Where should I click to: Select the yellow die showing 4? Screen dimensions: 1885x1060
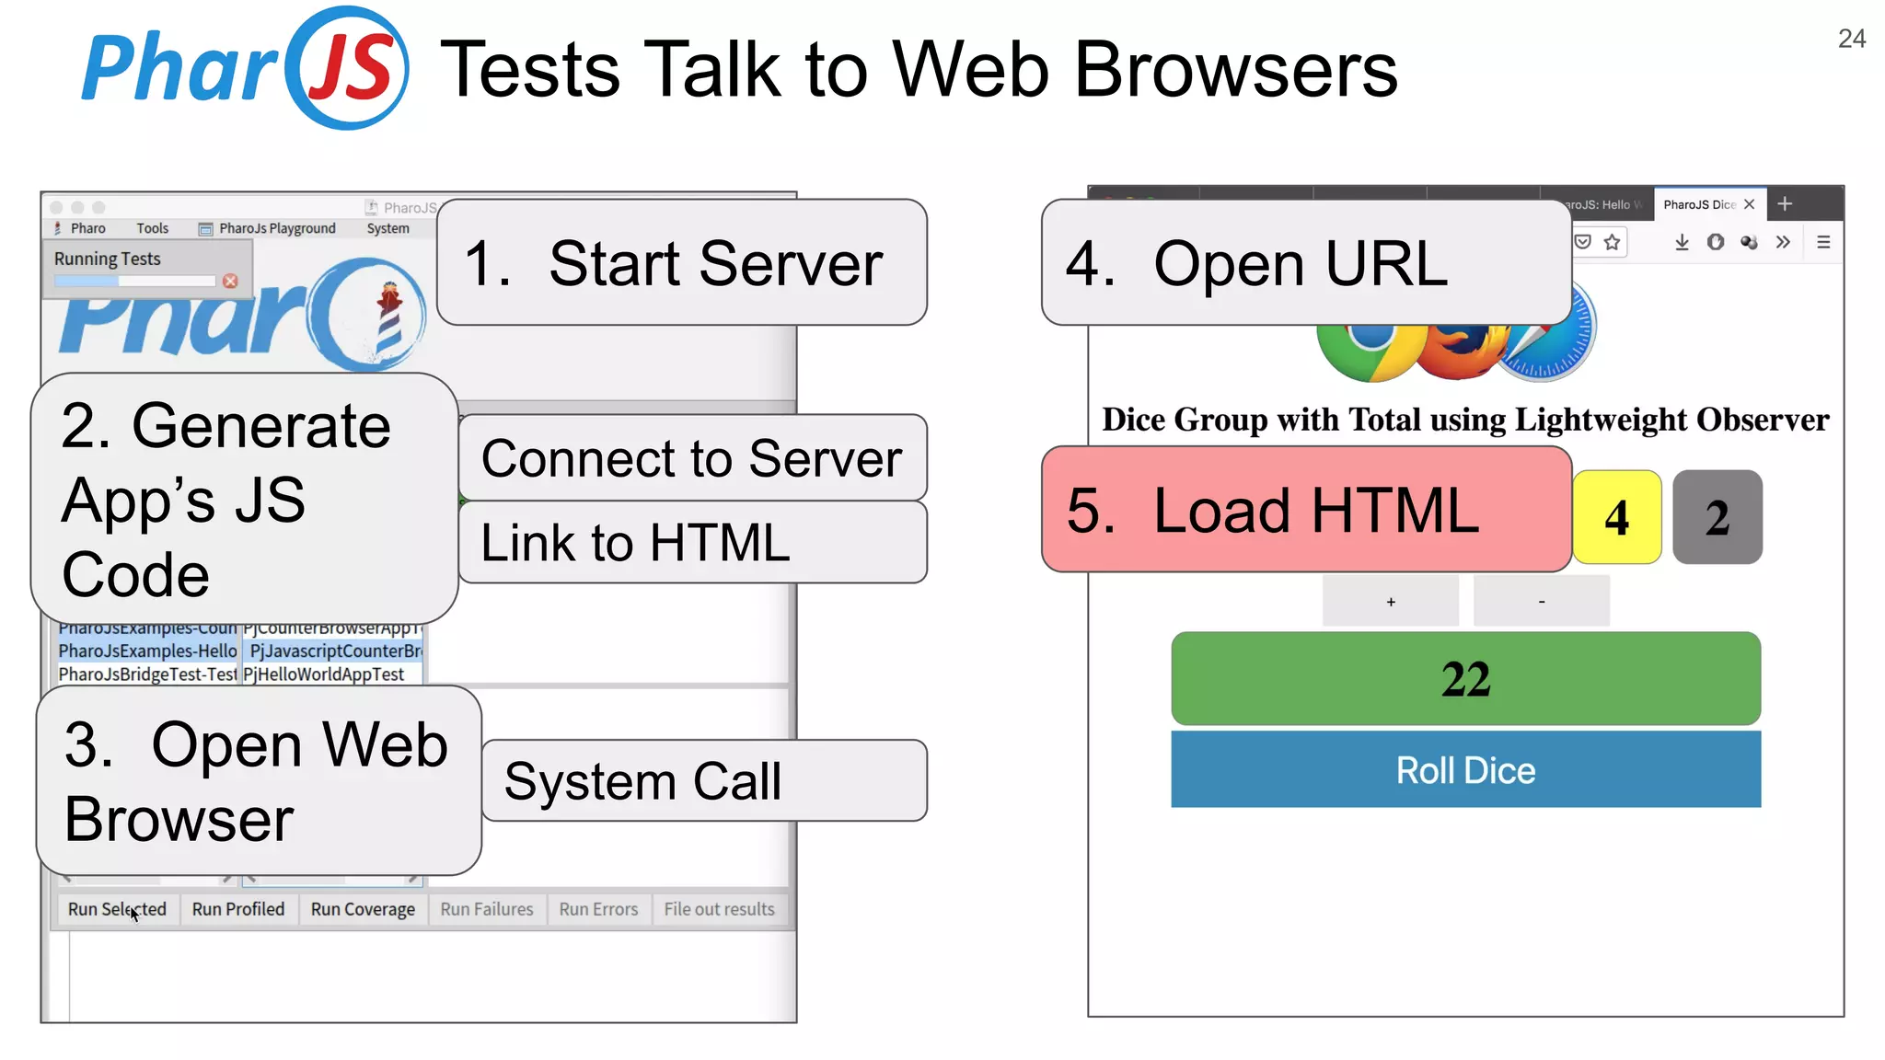click(x=1617, y=517)
